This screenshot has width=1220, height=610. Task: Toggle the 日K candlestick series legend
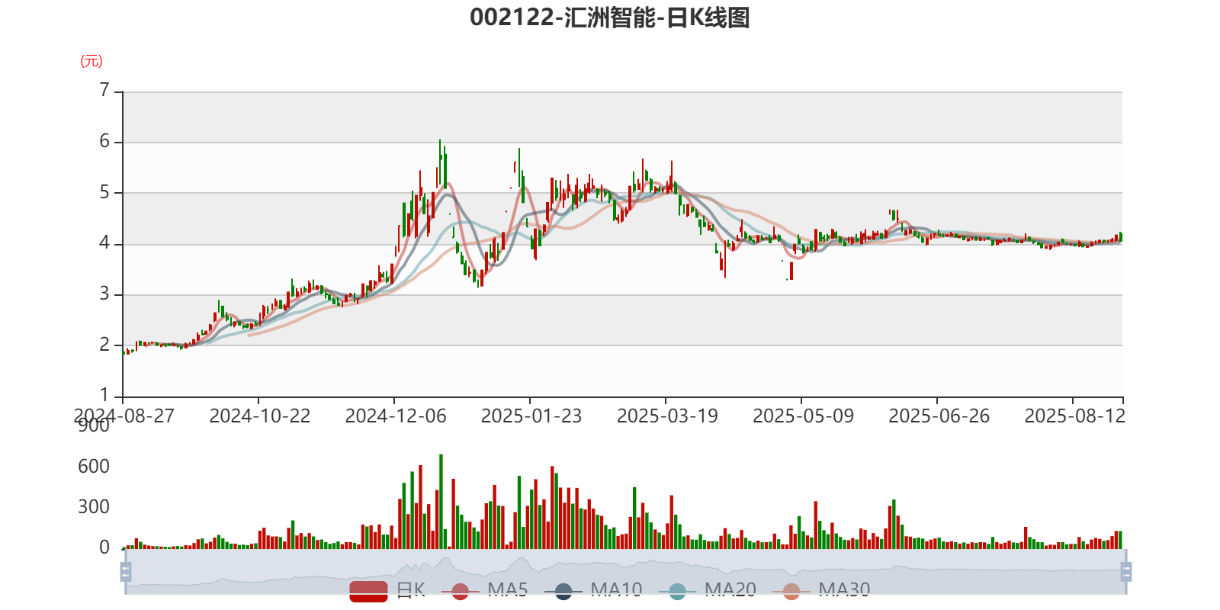387,590
